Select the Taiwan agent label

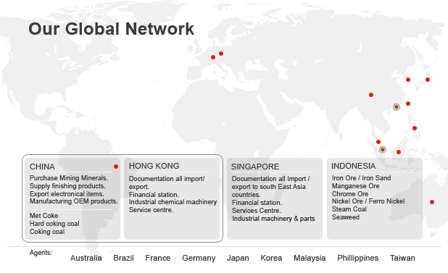point(402,258)
